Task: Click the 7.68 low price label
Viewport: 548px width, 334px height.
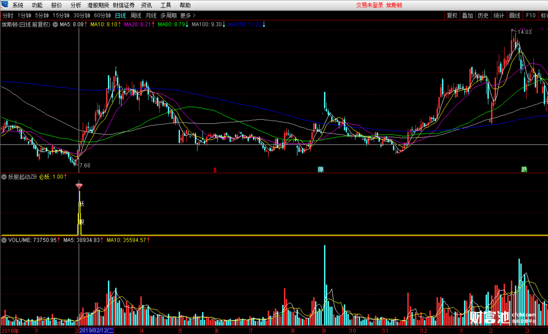Action: coord(85,165)
